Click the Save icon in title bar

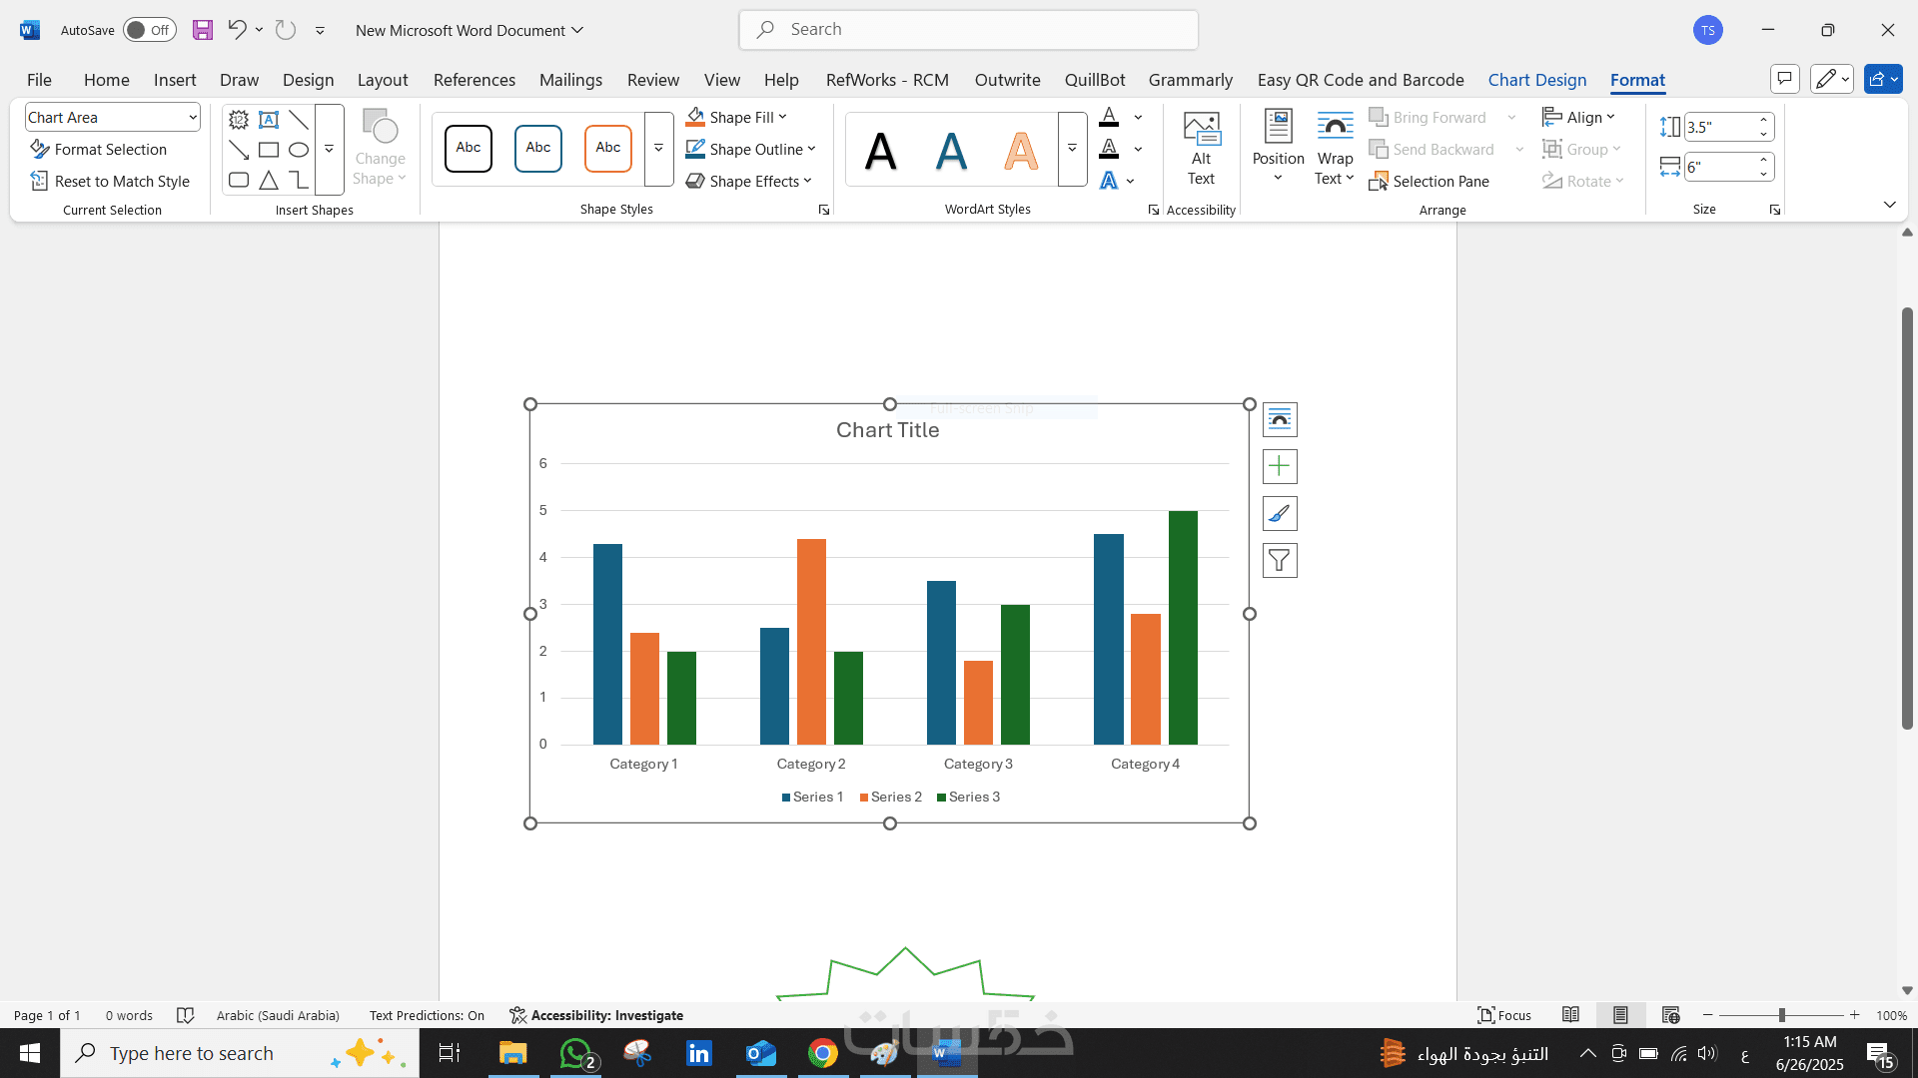pyautogui.click(x=203, y=30)
